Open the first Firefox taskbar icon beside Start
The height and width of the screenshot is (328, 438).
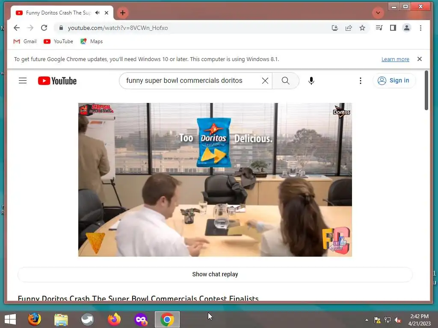34,319
